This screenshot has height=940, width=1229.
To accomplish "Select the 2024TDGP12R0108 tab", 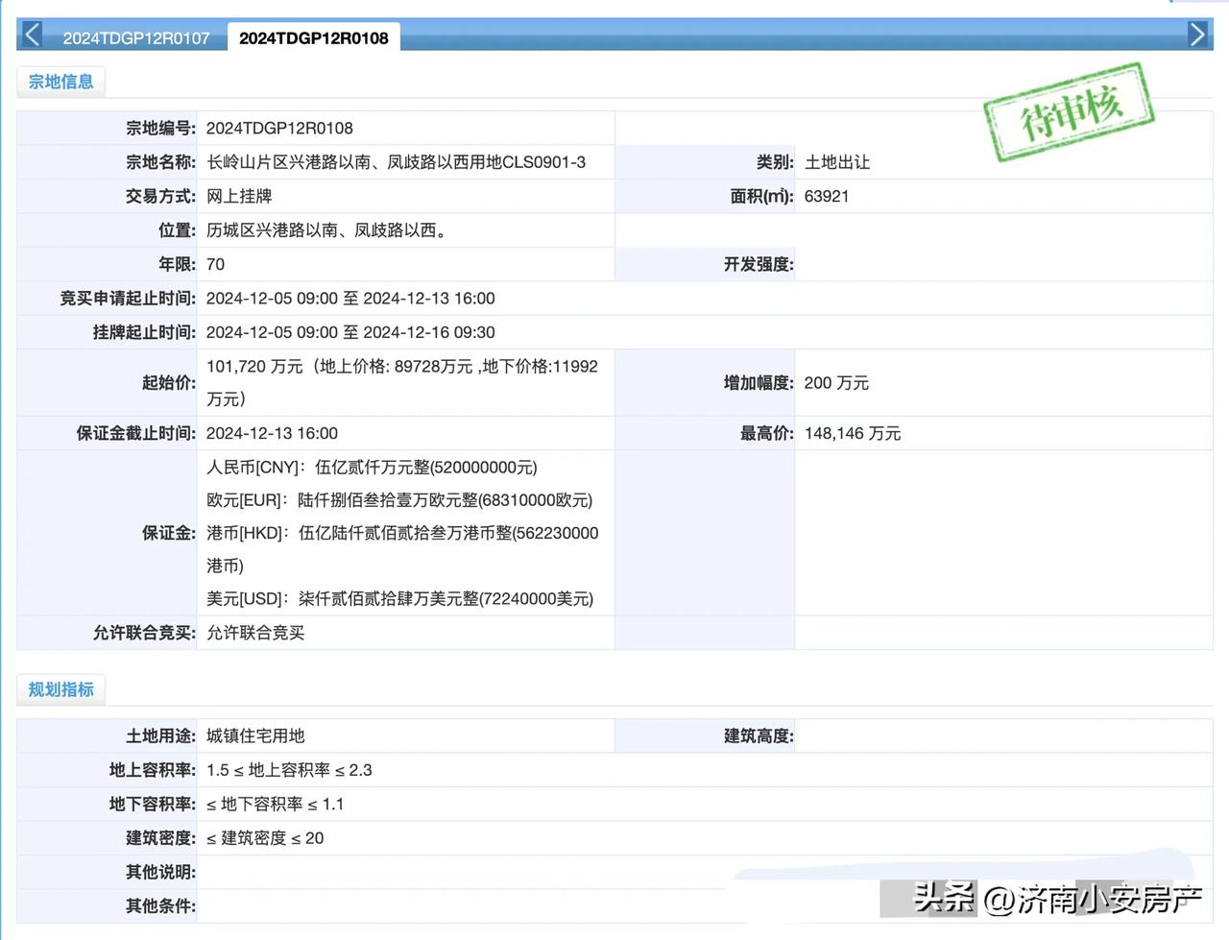I will (x=314, y=38).
